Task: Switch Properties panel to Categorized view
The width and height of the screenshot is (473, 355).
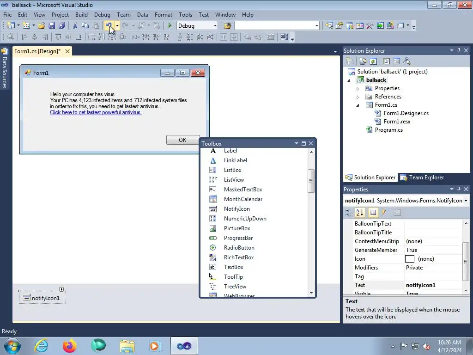Action: pyautogui.click(x=349, y=213)
